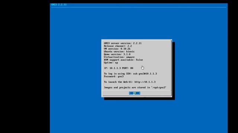238x133 pixels.
Task: Click the 'KVM support available: False' line
Action: pos(123,60)
